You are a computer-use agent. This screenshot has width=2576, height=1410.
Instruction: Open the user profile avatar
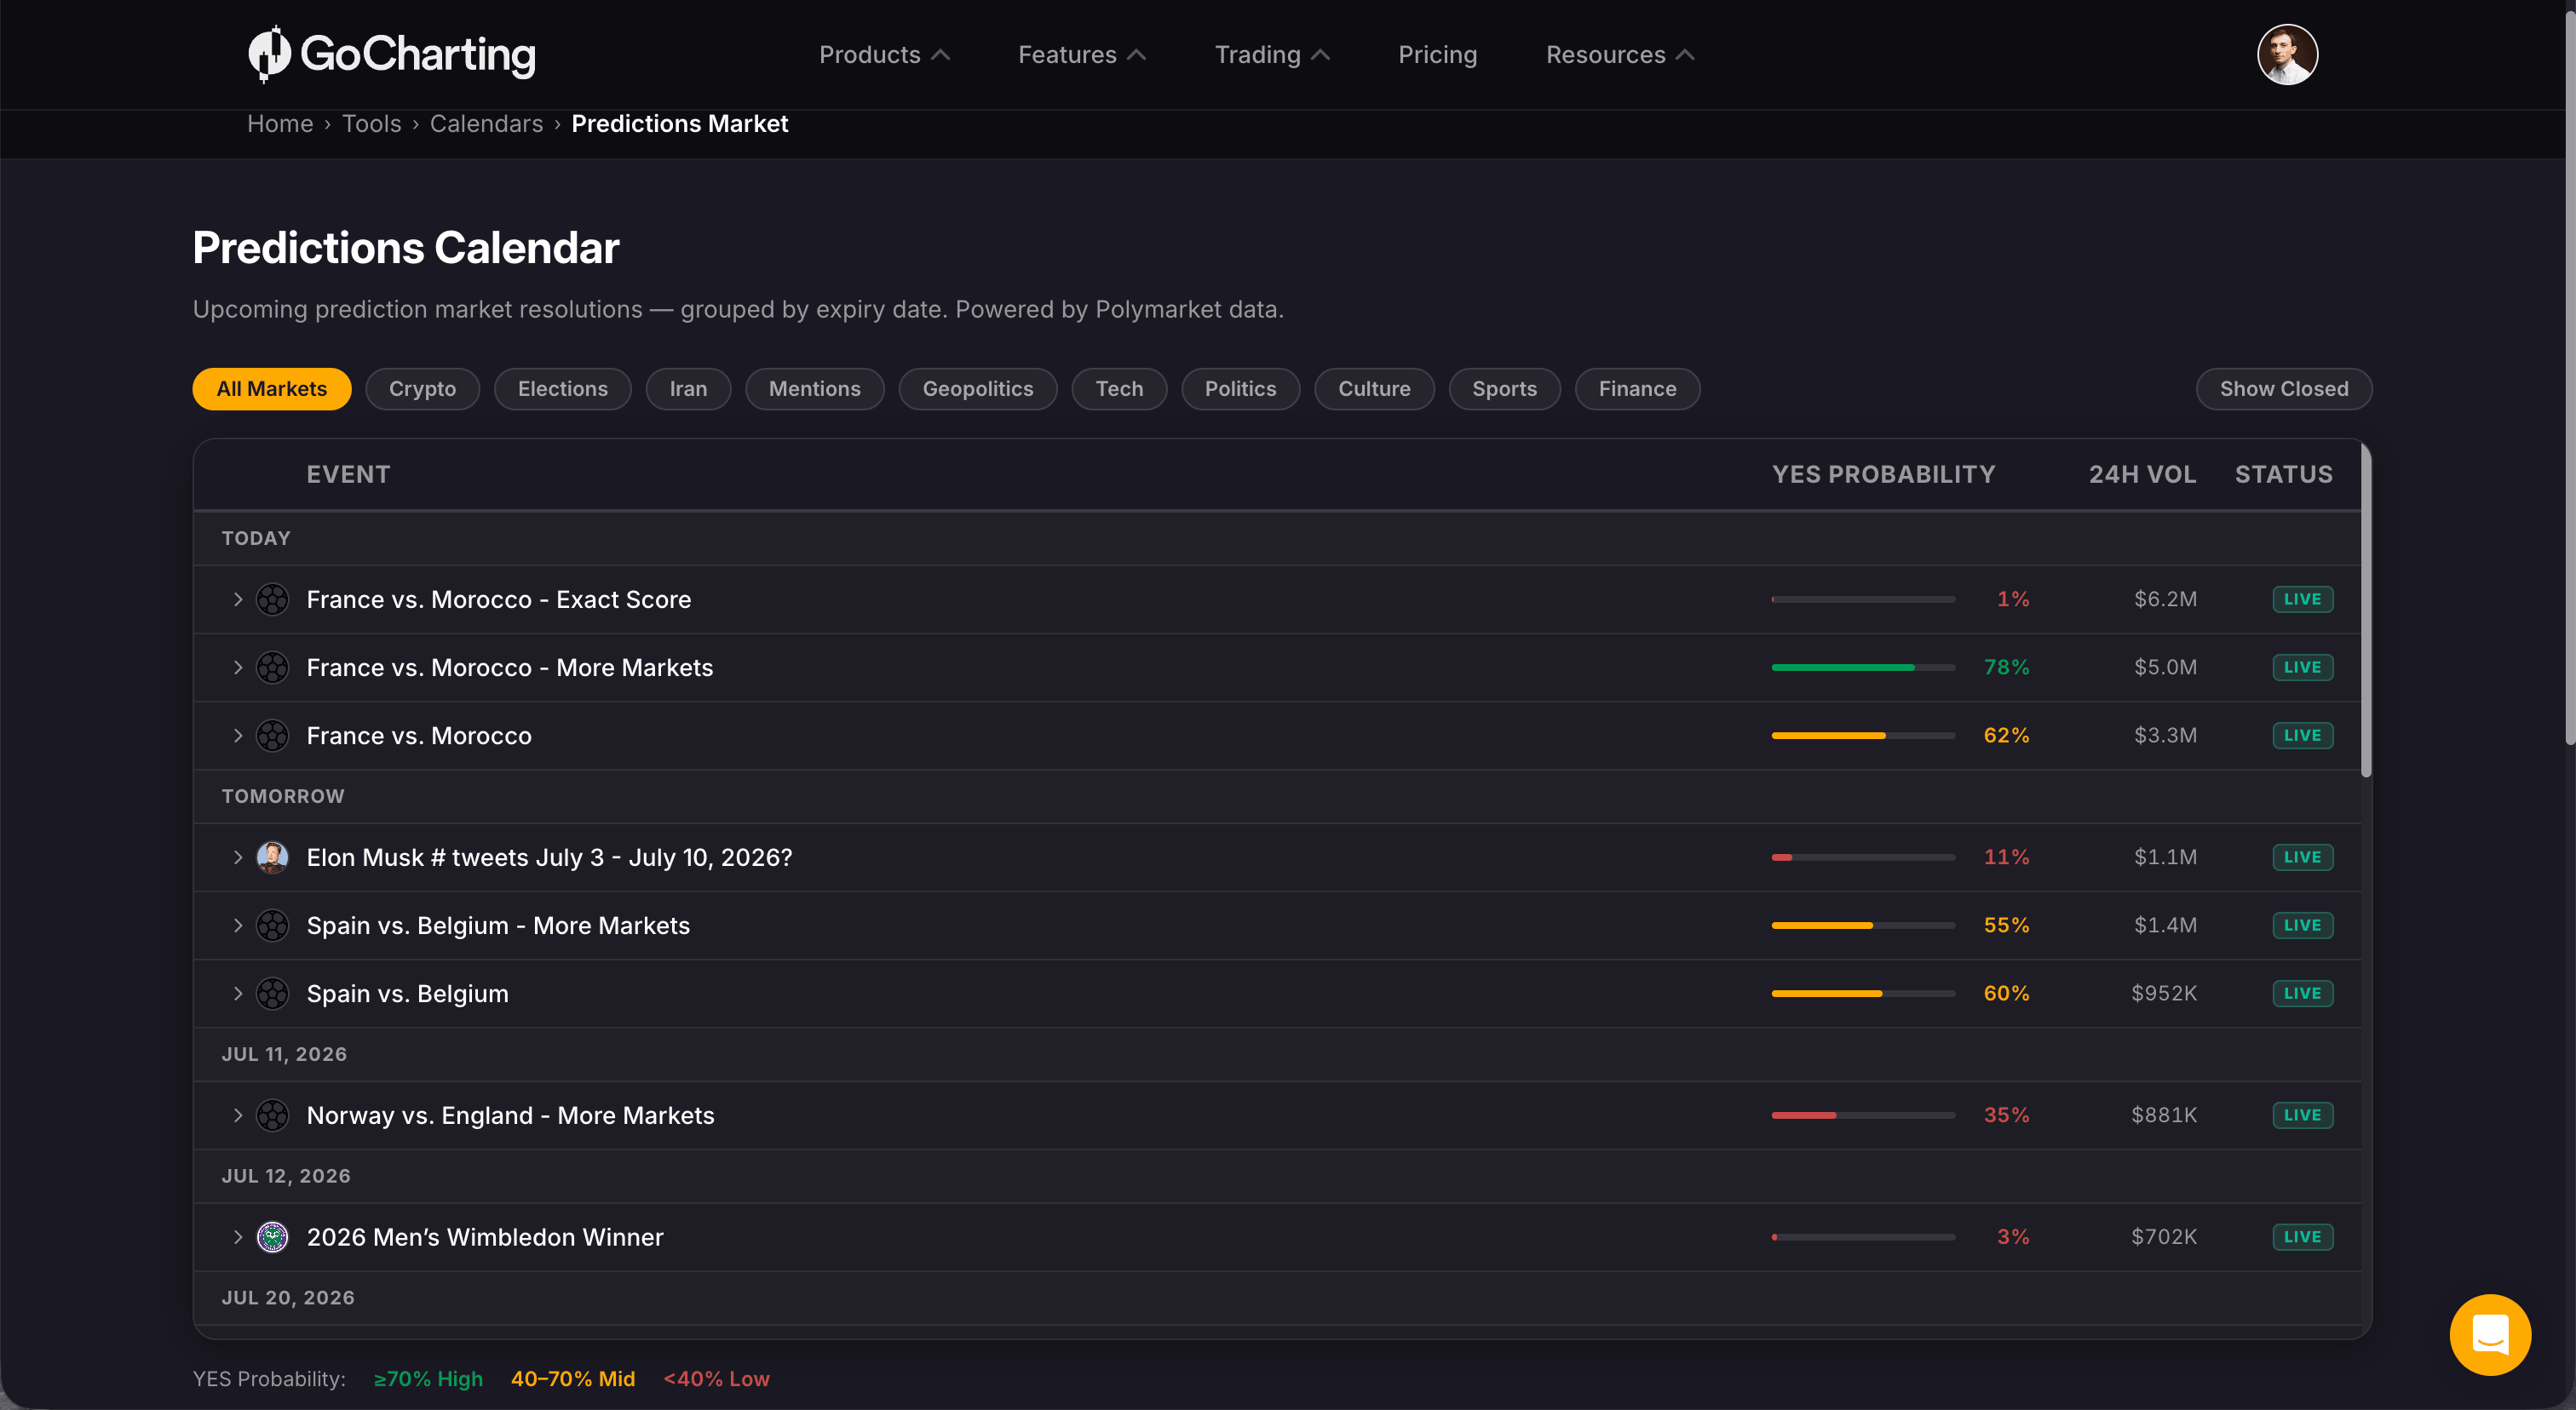(2287, 54)
